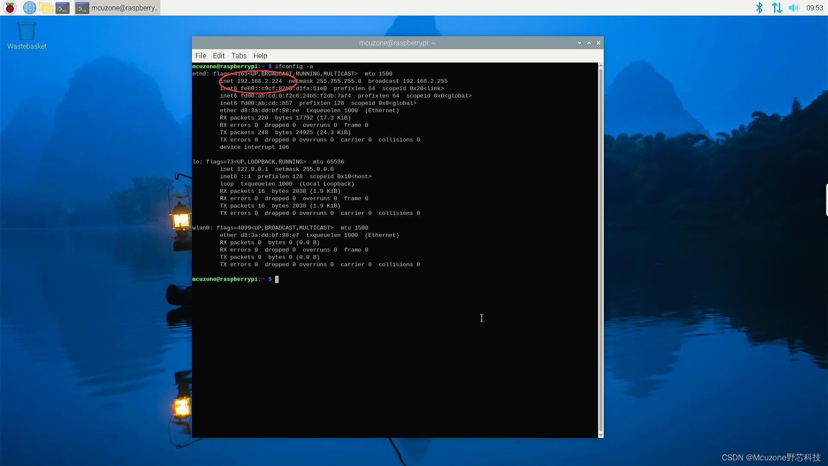Click the Bluetooth tray icon

click(759, 8)
